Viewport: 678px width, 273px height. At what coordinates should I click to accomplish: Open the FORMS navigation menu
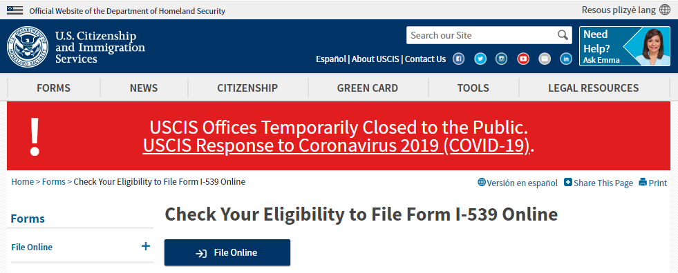point(54,88)
